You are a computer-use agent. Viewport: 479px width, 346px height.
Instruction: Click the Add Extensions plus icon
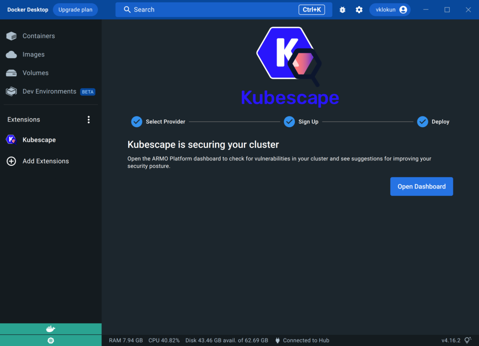tap(11, 161)
